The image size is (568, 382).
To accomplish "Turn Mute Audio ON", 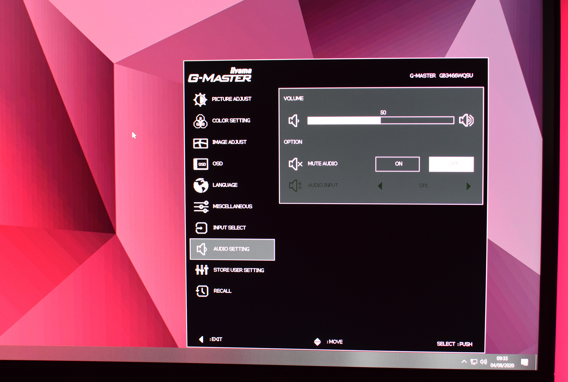I will 397,164.
